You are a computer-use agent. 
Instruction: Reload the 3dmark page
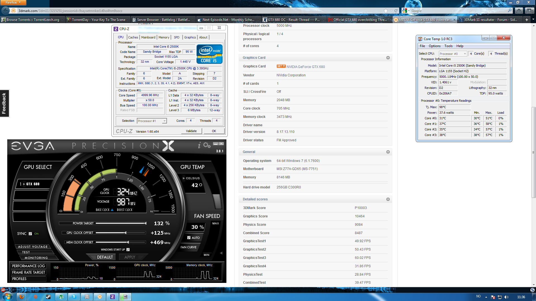396,11
